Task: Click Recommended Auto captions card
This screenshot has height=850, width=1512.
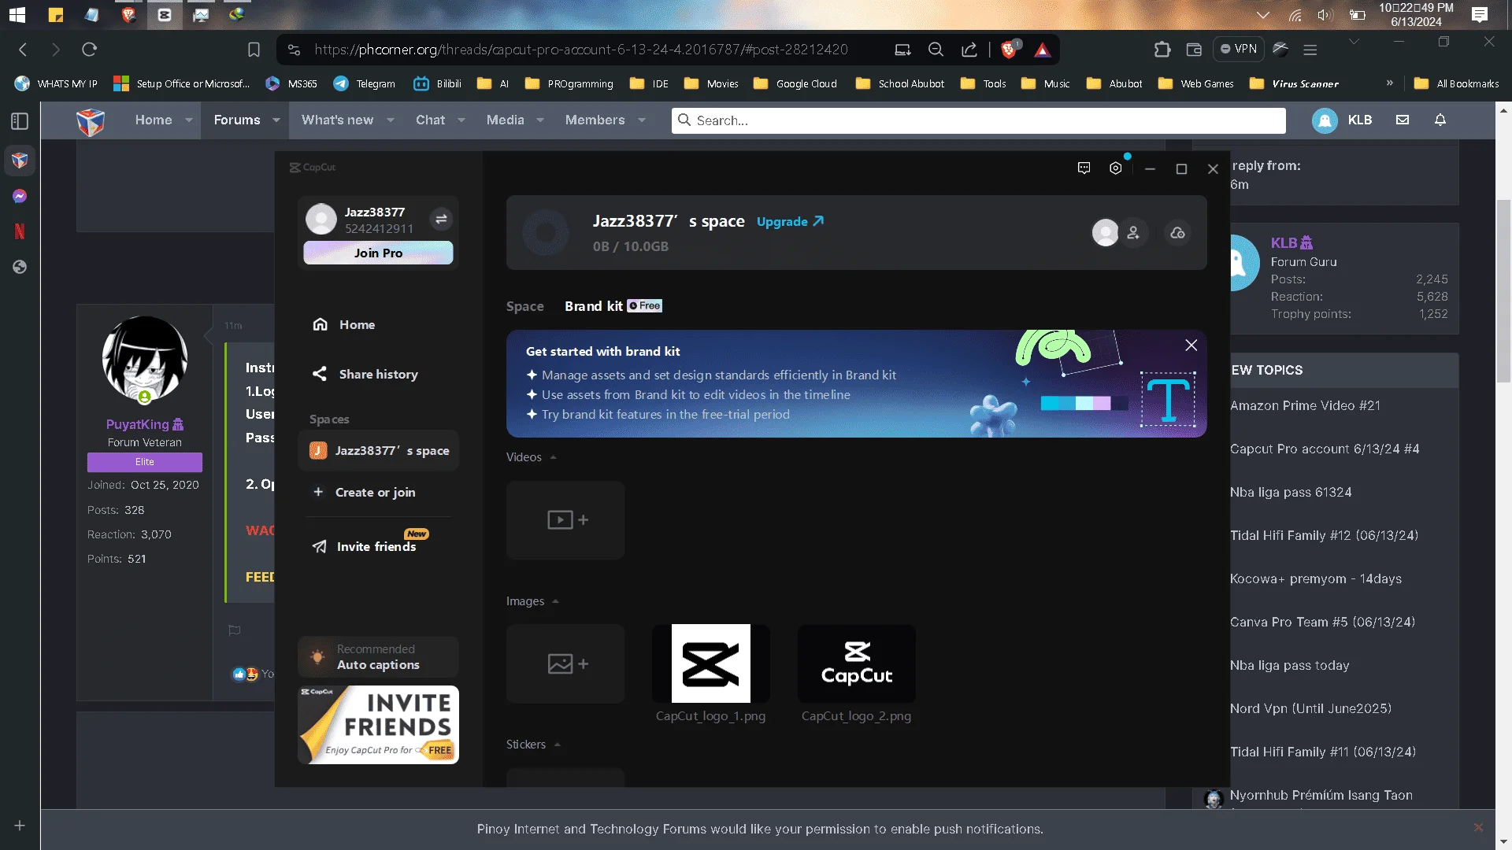Action: [378, 657]
